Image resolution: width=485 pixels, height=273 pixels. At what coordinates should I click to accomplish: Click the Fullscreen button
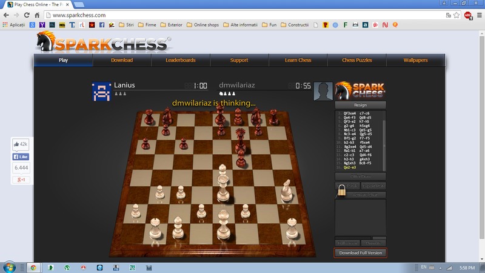coord(347,243)
